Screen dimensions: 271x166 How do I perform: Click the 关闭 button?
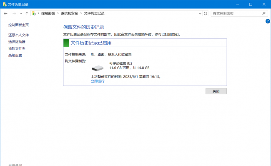[216, 91]
